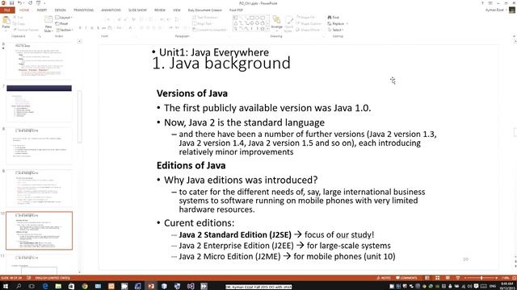
Task: Switch to the INSERT ribbon tab
Action: click(42, 10)
